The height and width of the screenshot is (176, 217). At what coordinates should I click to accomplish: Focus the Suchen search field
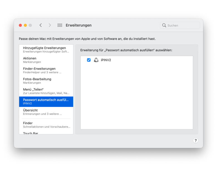click(x=180, y=25)
